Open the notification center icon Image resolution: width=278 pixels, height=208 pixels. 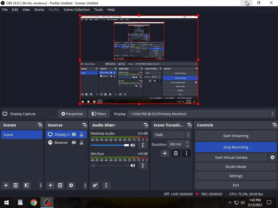269,203
